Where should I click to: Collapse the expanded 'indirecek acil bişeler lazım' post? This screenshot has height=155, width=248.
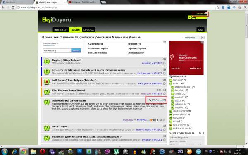pyautogui.click(x=165, y=100)
